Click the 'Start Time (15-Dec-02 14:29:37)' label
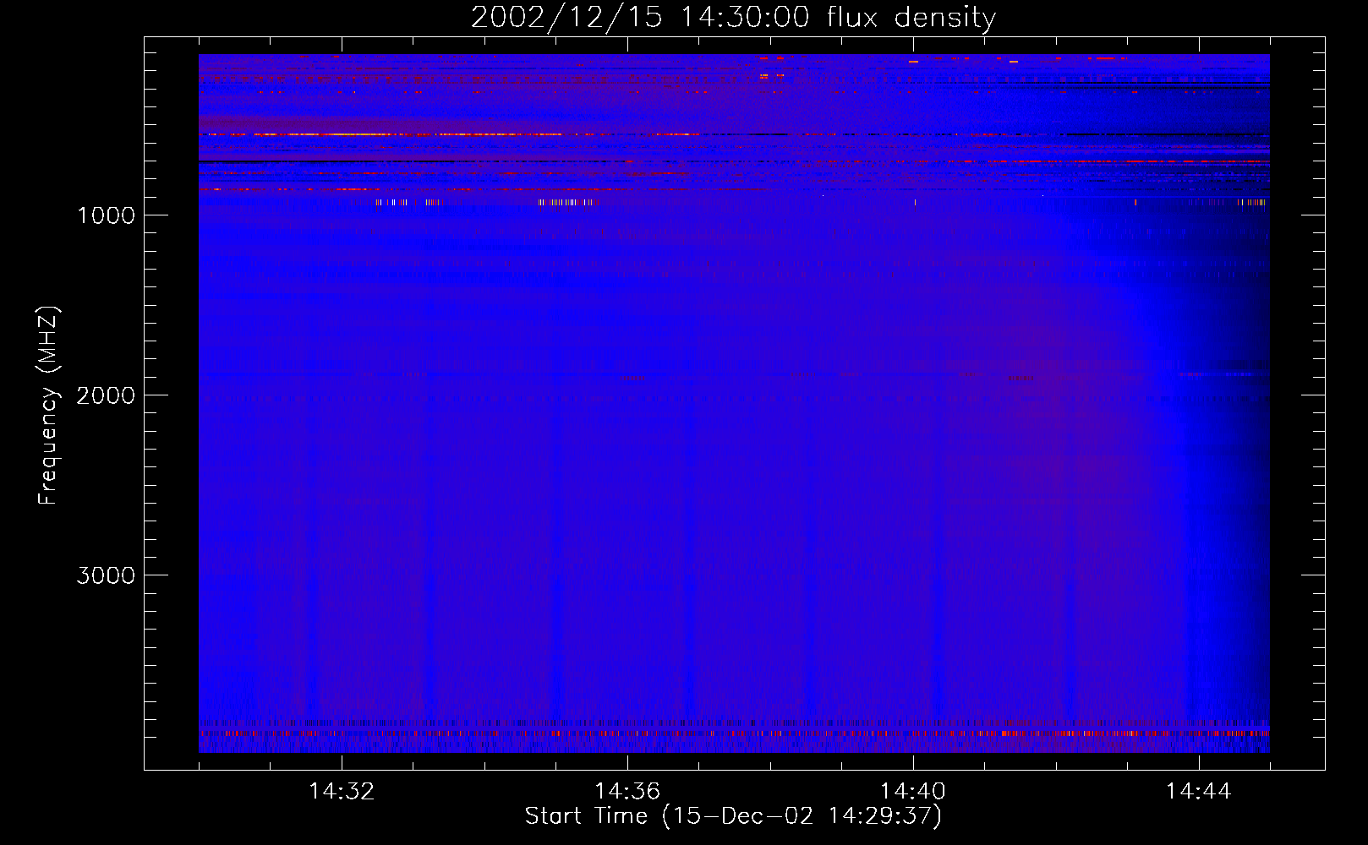The width and height of the screenshot is (1368, 845). pos(733,815)
